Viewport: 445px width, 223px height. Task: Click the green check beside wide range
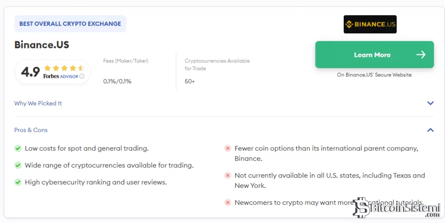18,165
